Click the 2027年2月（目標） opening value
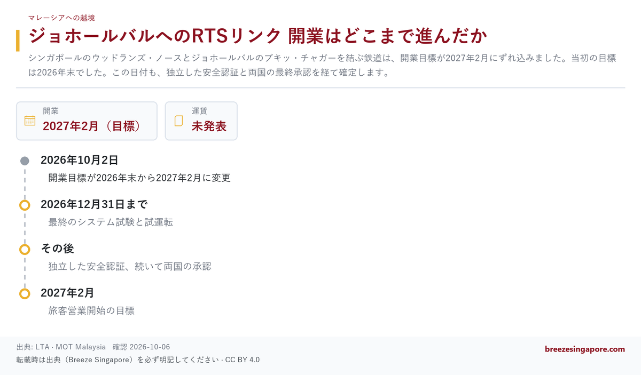This screenshot has height=375, width=641. click(91, 126)
